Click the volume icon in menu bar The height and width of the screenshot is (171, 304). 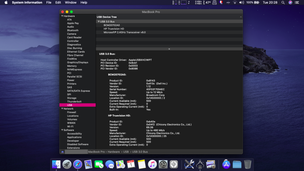242,2
